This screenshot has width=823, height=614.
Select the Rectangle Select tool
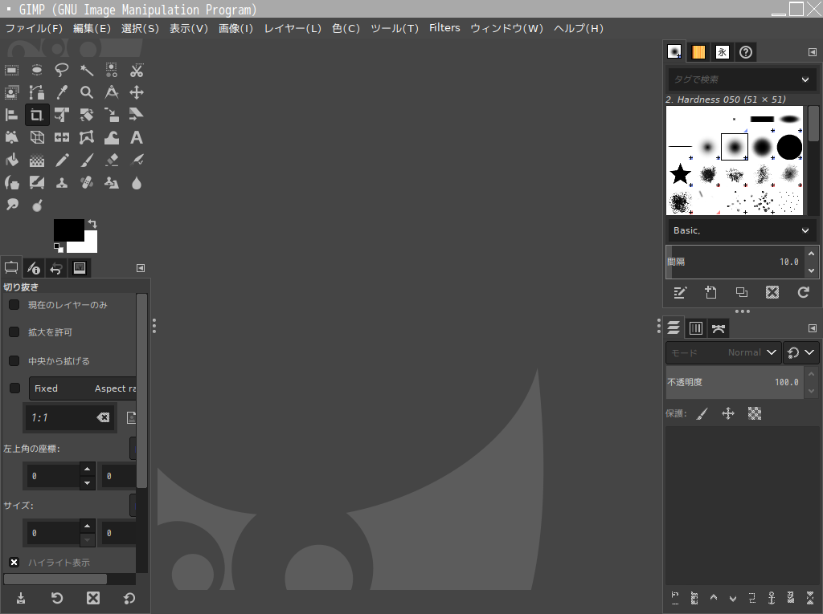click(x=11, y=71)
